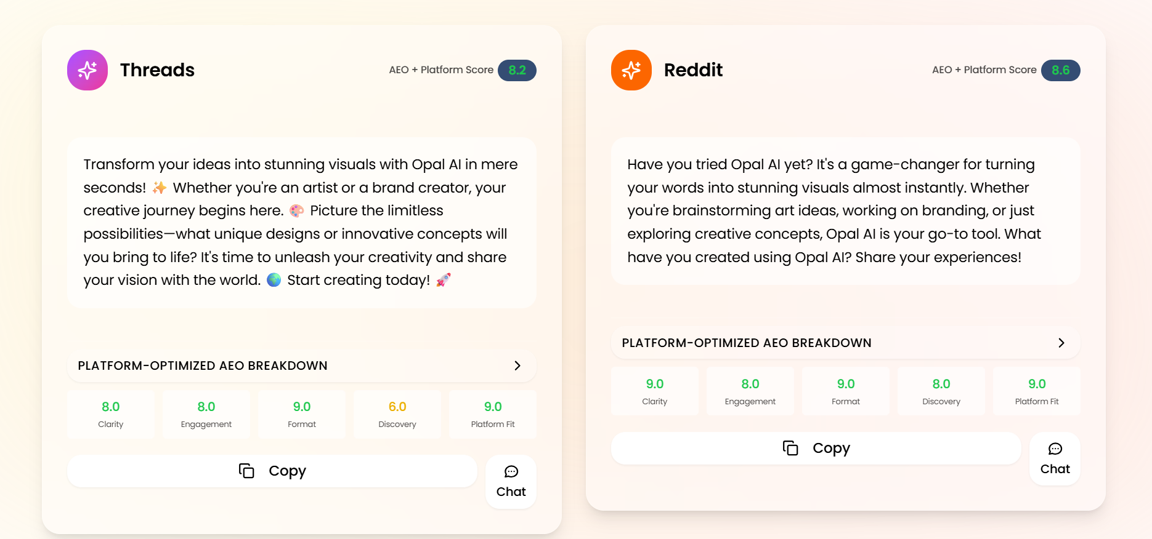
Task: Click the copy icon in Reddit card
Action: tap(790, 448)
